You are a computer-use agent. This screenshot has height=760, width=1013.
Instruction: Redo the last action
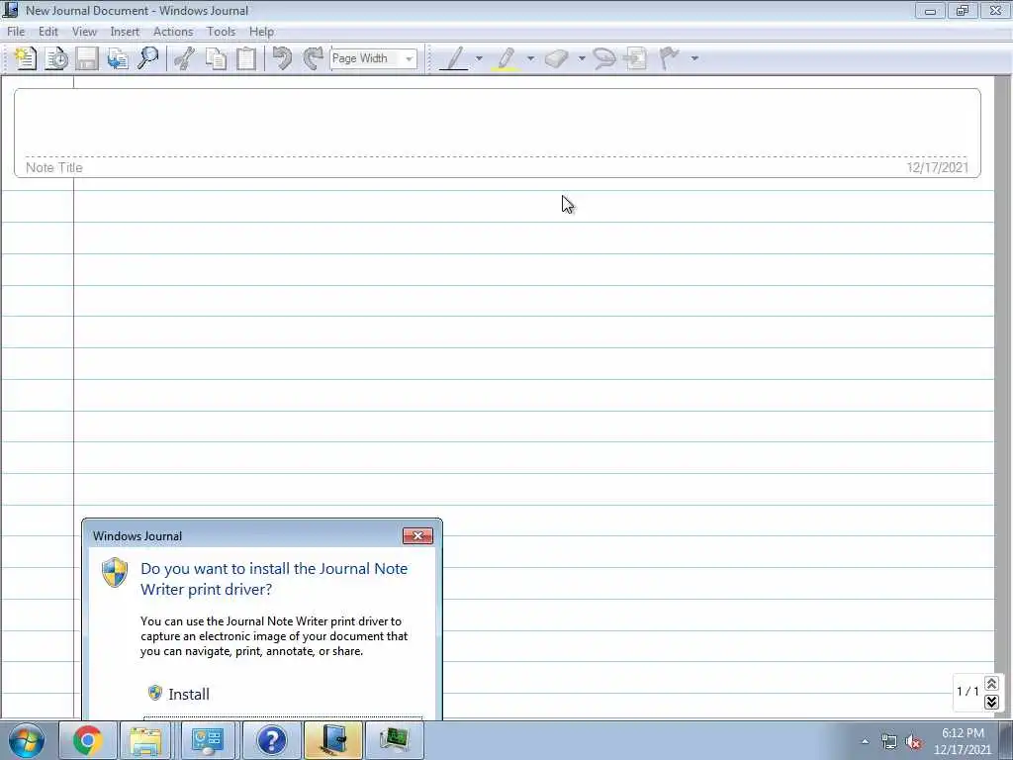click(x=314, y=58)
